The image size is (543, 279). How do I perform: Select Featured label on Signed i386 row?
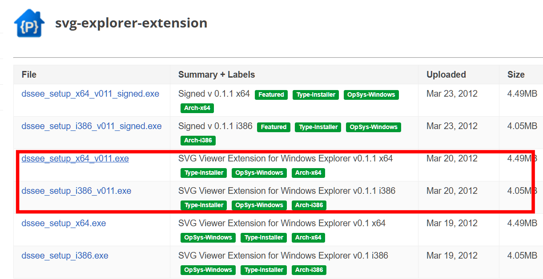[x=274, y=127]
